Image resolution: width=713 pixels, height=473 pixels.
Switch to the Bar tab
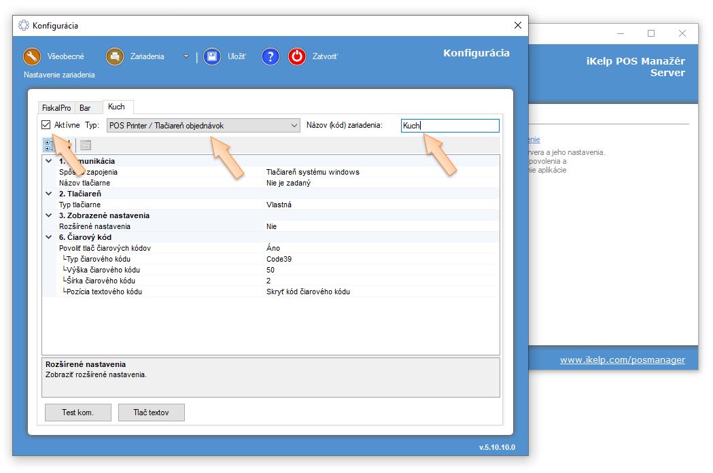[85, 108]
